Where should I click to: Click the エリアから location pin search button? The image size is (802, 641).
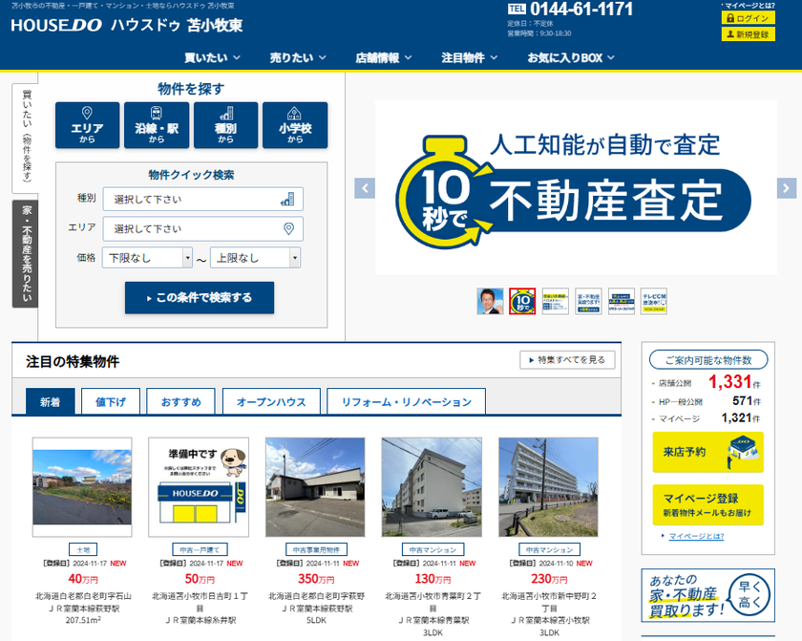coord(87,125)
